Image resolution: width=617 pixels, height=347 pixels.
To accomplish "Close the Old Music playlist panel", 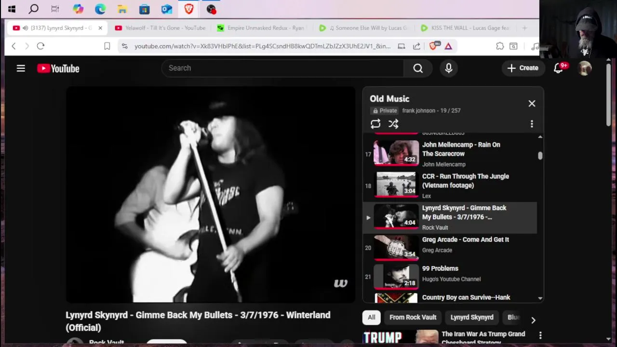I will (x=532, y=104).
